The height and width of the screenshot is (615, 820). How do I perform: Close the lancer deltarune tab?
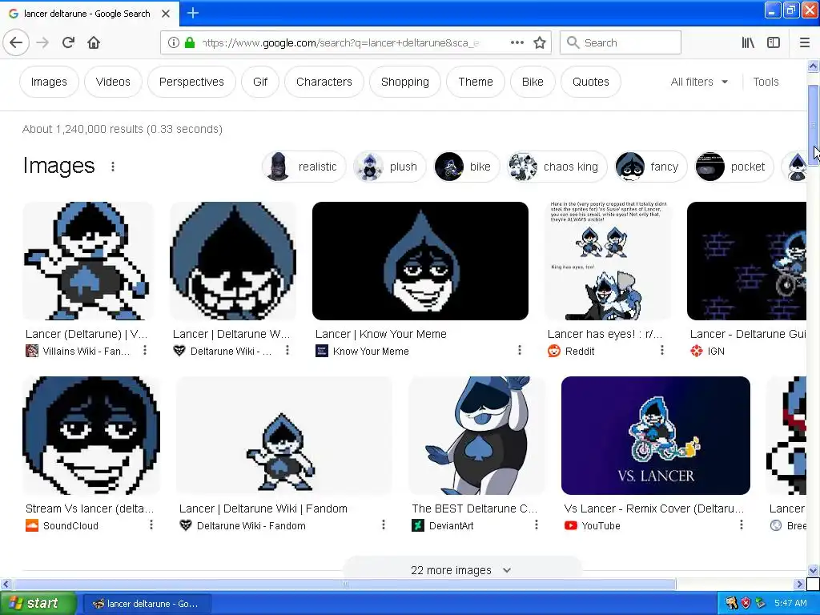[165, 14]
